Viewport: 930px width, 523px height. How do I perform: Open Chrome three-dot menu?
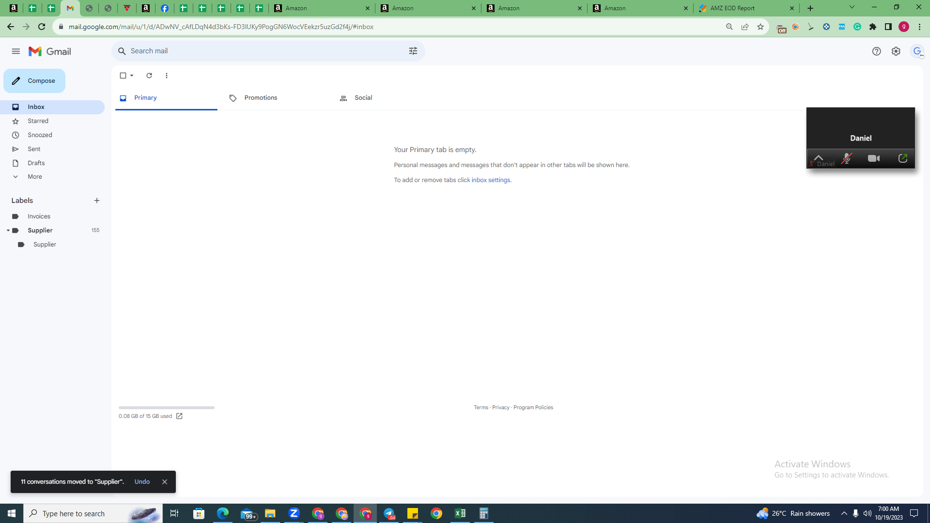tap(920, 27)
